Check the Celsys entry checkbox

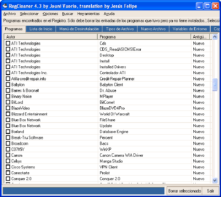(x=8, y=161)
